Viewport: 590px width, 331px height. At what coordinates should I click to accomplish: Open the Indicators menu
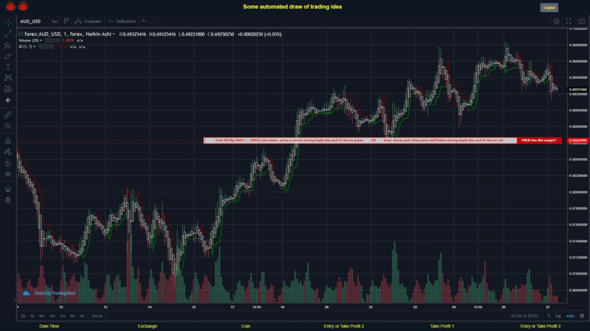(x=122, y=21)
